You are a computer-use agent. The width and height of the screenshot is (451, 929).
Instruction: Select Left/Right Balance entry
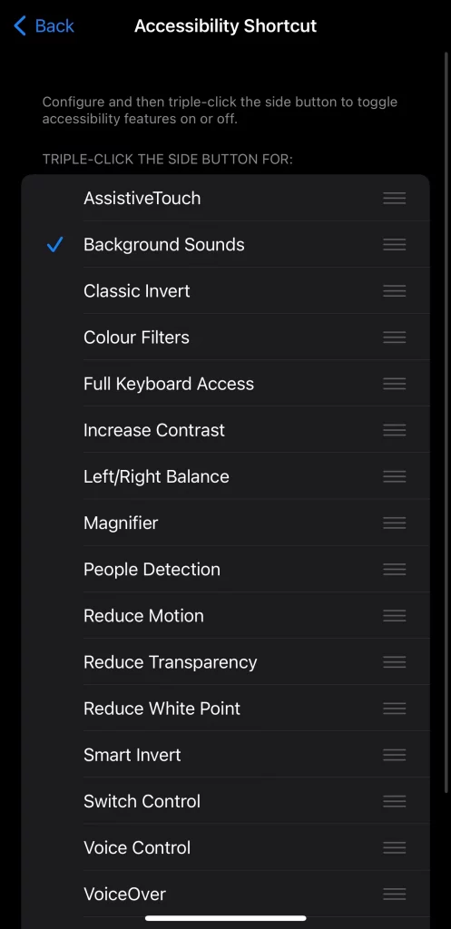click(225, 476)
